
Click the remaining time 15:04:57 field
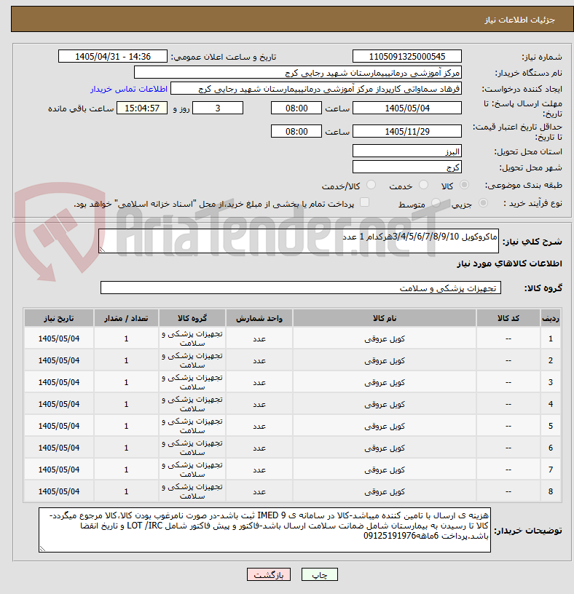click(x=142, y=108)
